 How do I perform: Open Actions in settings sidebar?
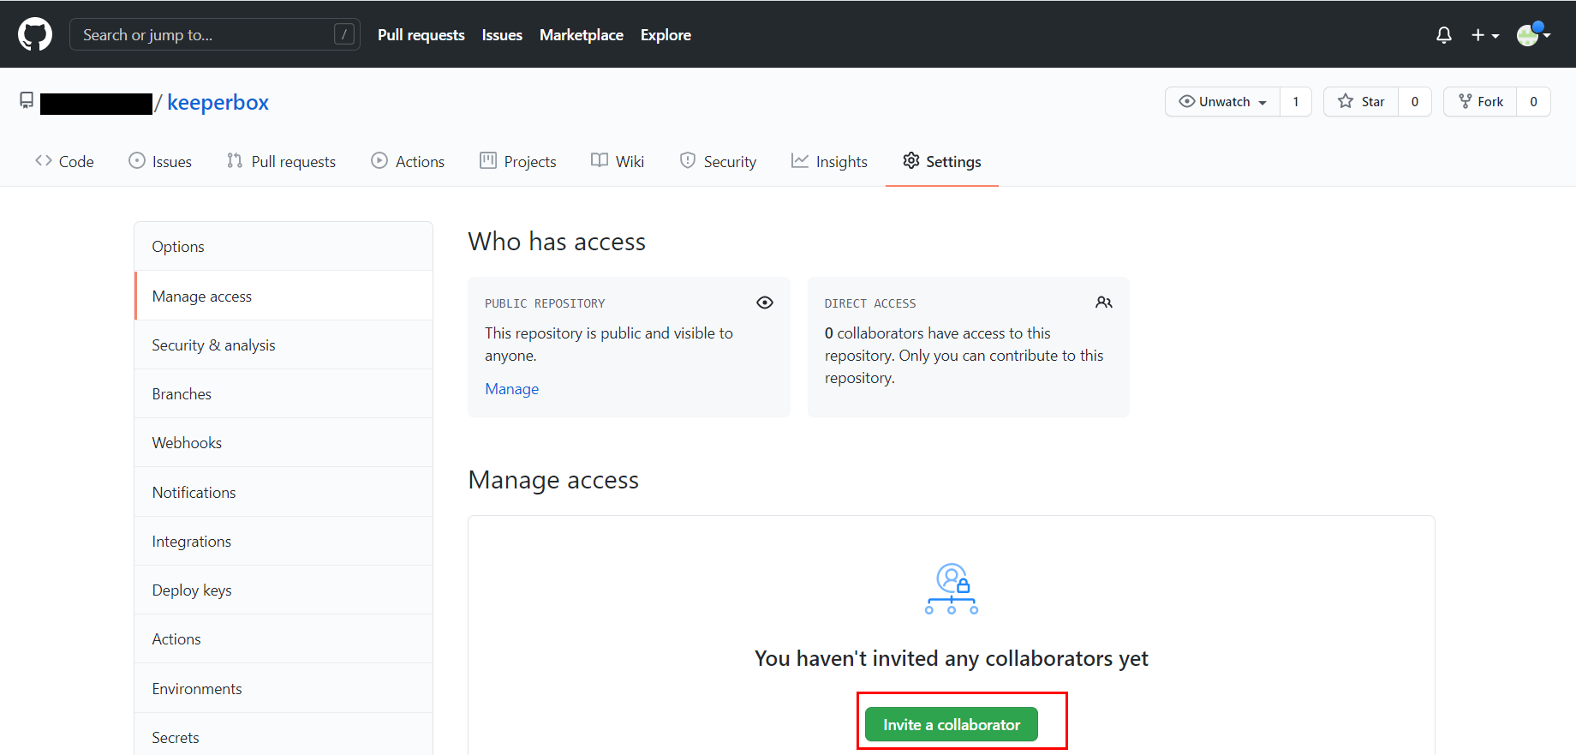[x=284, y=638]
